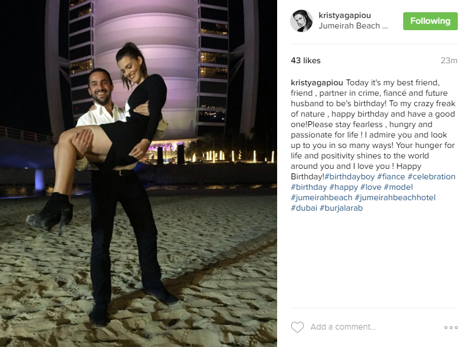
Task: Open the Jumeirah Beach location link
Action: [x=353, y=26]
